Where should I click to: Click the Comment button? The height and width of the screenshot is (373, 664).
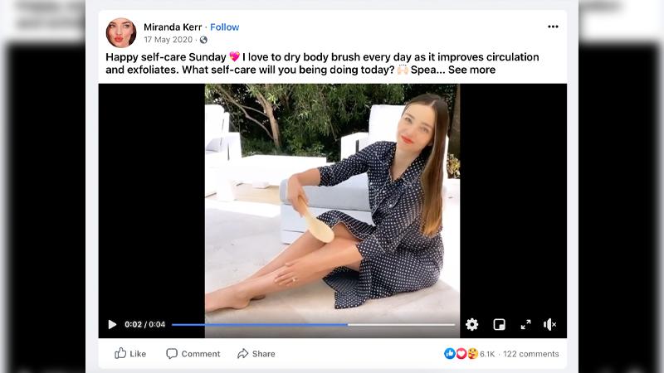[x=193, y=354]
